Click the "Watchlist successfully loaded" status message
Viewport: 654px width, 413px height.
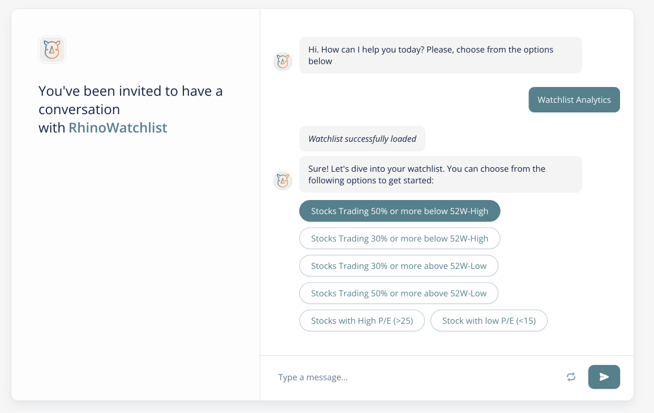click(x=362, y=139)
